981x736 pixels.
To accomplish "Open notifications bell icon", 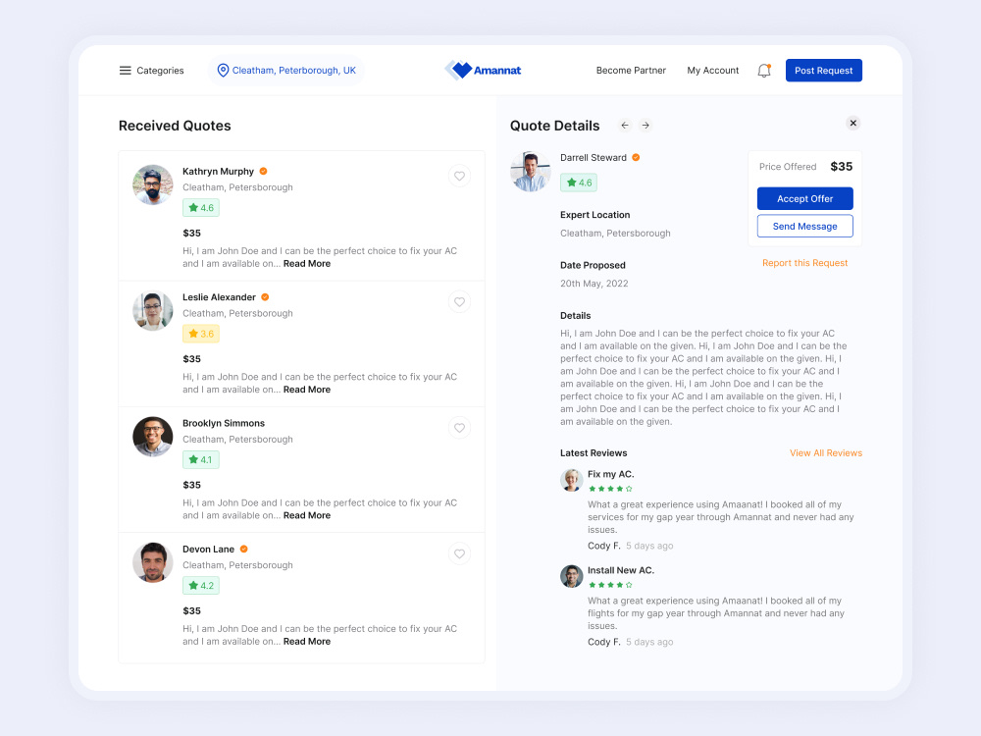I will (764, 71).
